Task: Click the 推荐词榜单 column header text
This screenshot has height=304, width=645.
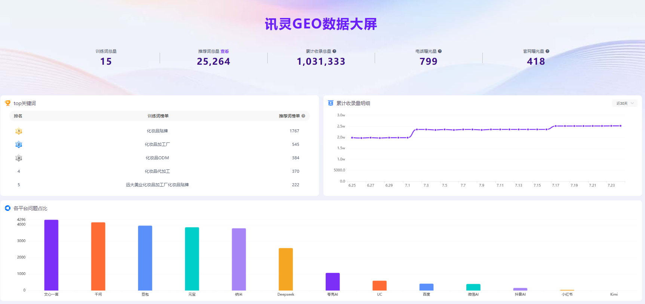Action: tap(289, 116)
